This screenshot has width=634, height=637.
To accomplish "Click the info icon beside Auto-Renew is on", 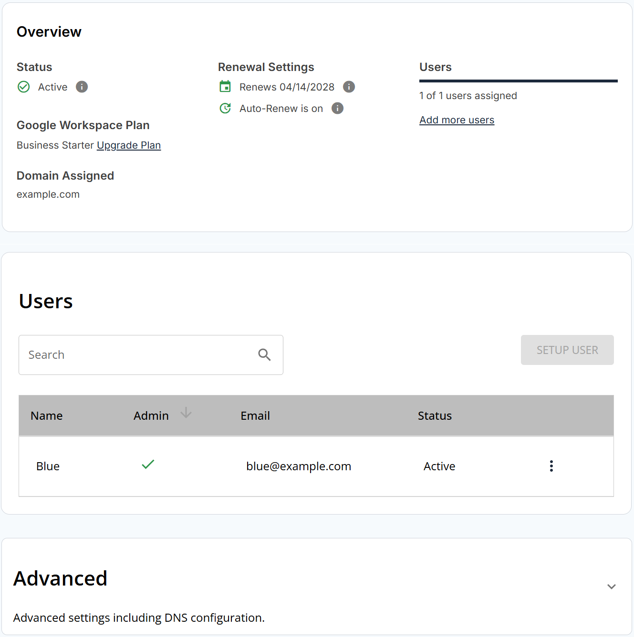I will (338, 108).
